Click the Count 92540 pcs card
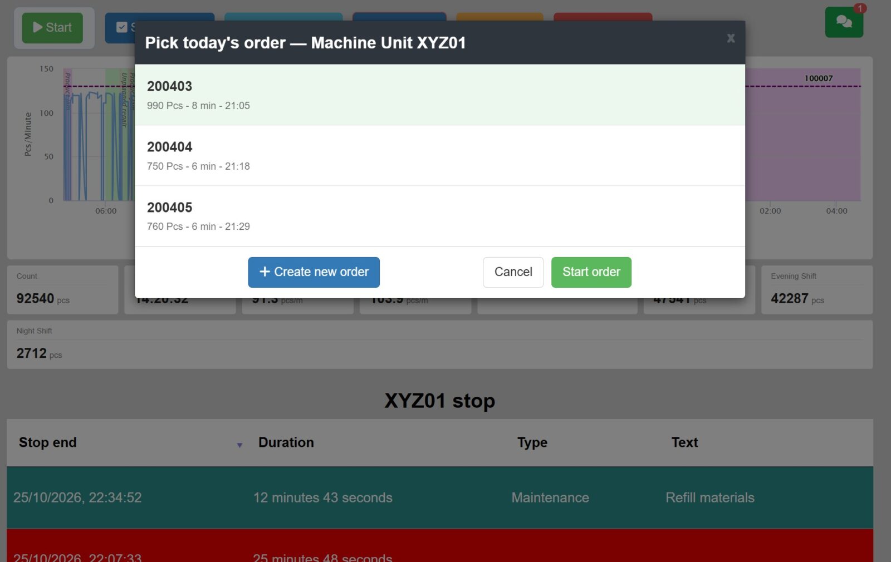 62,290
